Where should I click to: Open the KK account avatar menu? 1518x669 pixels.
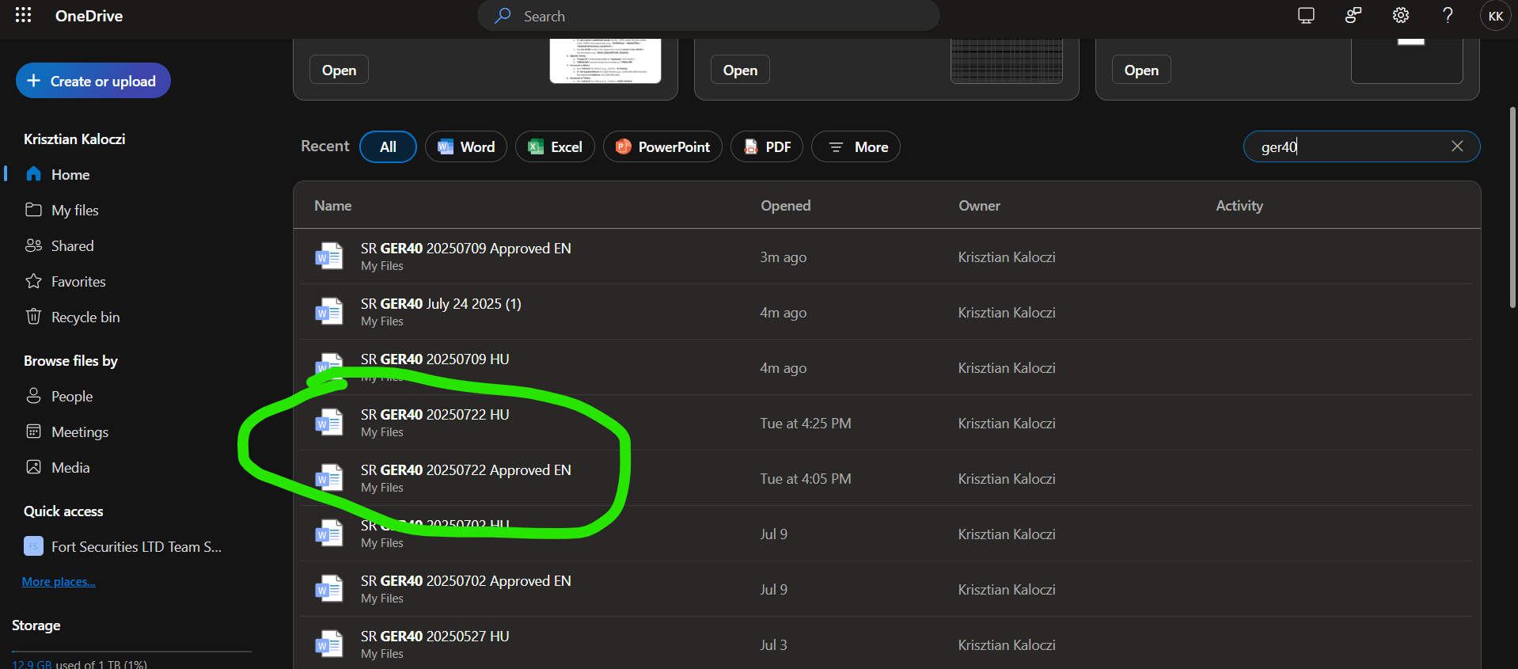coord(1496,16)
